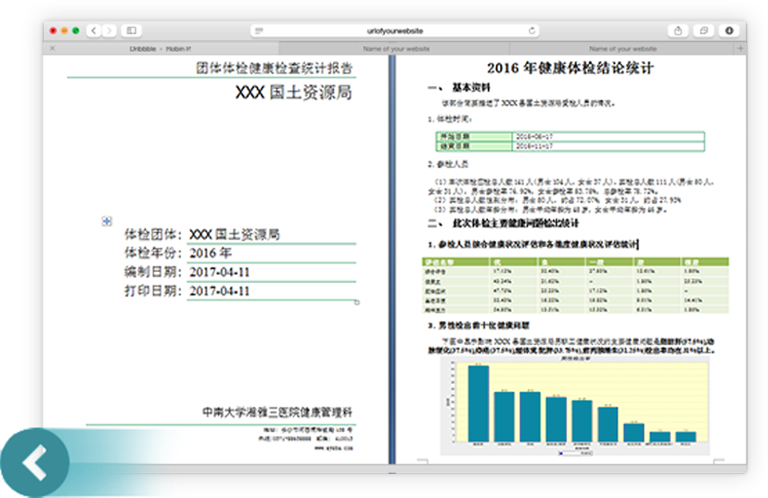Click the table move handle icon in document
768x498 pixels.
pyautogui.click(x=107, y=221)
